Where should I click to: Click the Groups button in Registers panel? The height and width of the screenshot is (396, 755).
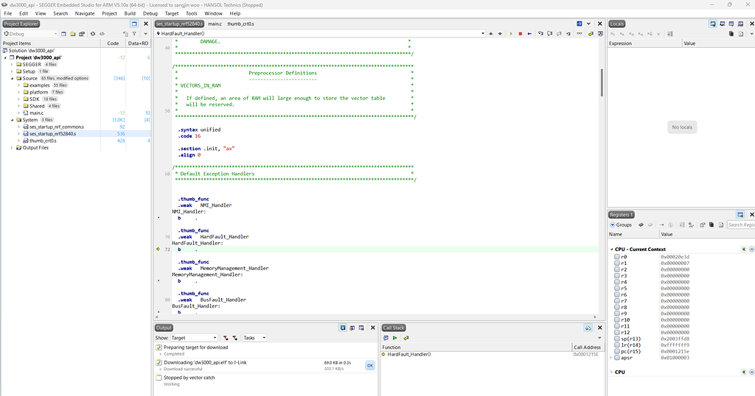point(621,224)
